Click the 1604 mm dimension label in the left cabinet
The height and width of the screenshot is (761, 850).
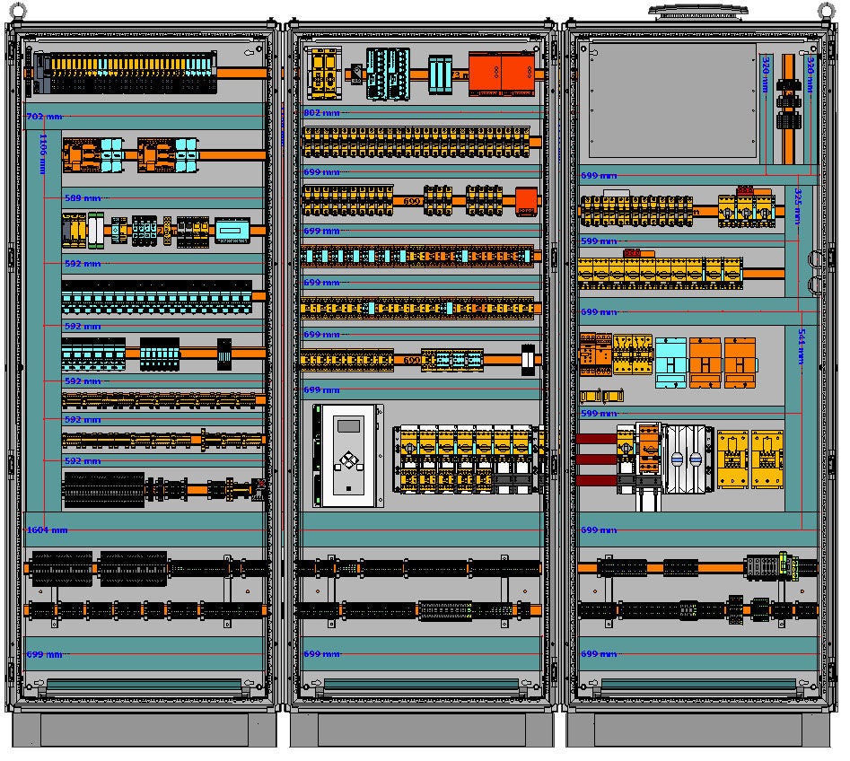pyautogui.click(x=47, y=530)
